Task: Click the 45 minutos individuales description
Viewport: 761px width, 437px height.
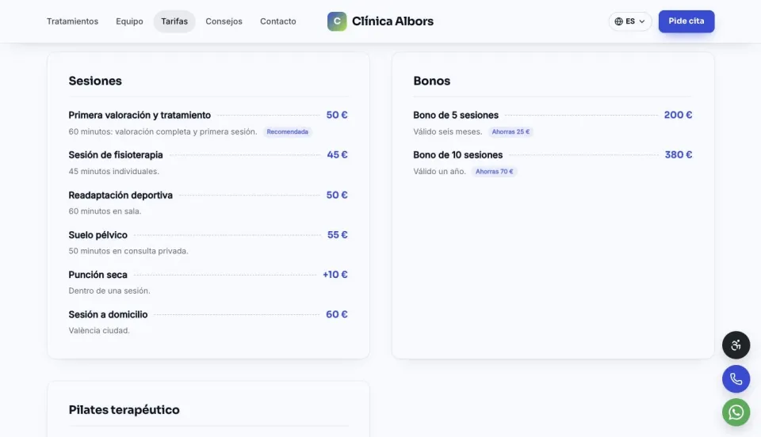Action: click(x=113, y=172)
